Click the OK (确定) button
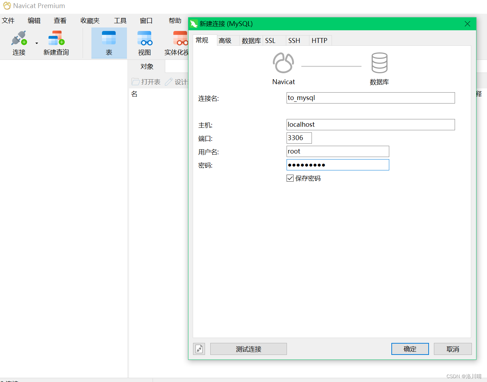Image resolution: width=487 pixels, height=382 pixels. coord(410,349)
